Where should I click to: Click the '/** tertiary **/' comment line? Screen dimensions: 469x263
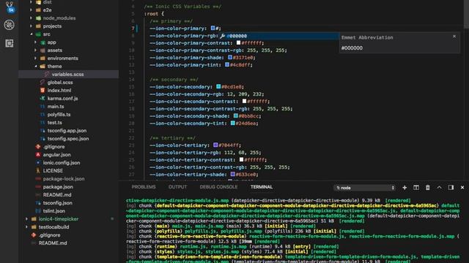pyautogui.click(x=172, y=138)
